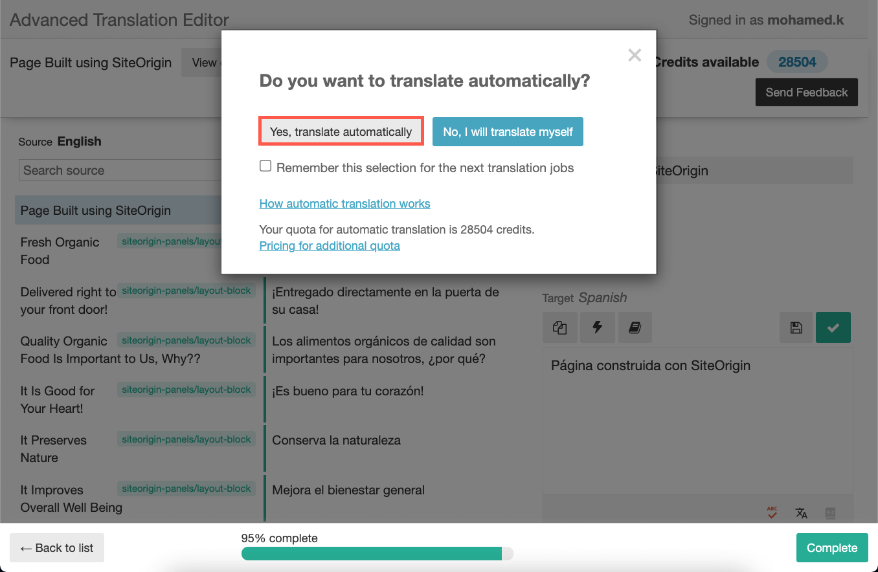Open How automatic translation works link
878x572 pixels.
[x=344, y=203]
